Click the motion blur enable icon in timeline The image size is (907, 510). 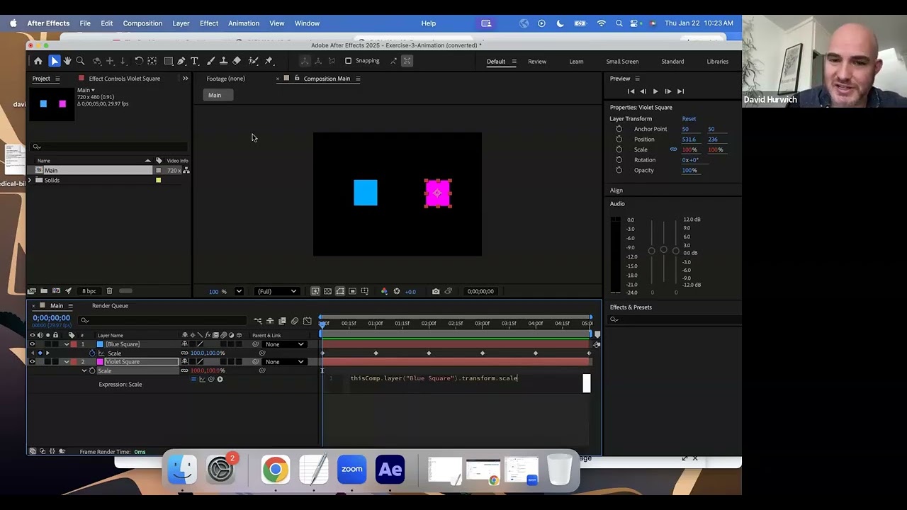pos(295,321)
